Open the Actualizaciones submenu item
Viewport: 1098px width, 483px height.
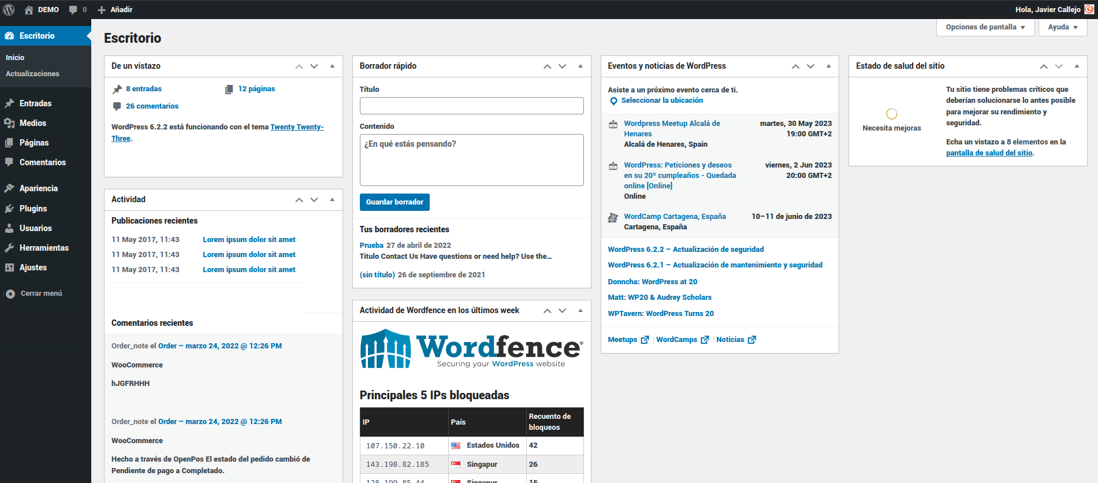pos(32,74)
